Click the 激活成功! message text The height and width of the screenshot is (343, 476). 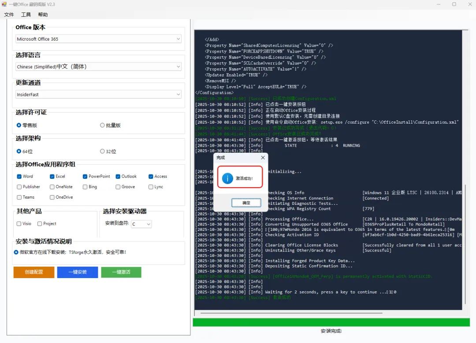coord(244,178)
